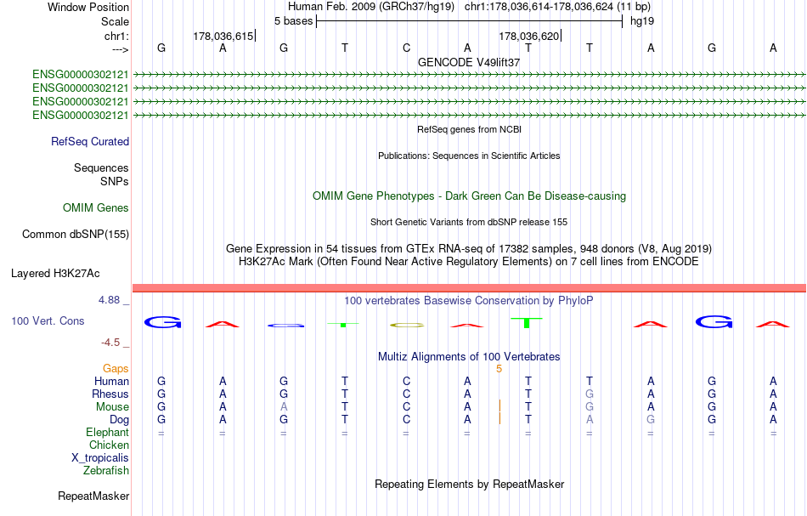The width and height of the screenshot is (807, 516).
Task: Click the greyed A mismatch in Mouse row
Action: (x=284, y=407)
